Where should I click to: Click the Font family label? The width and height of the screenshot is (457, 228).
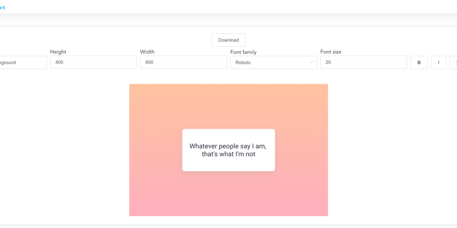coord(243,52)
